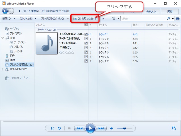Image resolution: width=181 pixels, height=136 pixels.
Task: Uncheck the checkbox for トラック 2
Action: click(x=86, y=39)
